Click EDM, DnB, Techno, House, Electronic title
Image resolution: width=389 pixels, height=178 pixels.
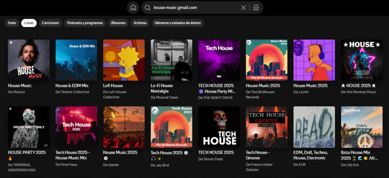311,155
